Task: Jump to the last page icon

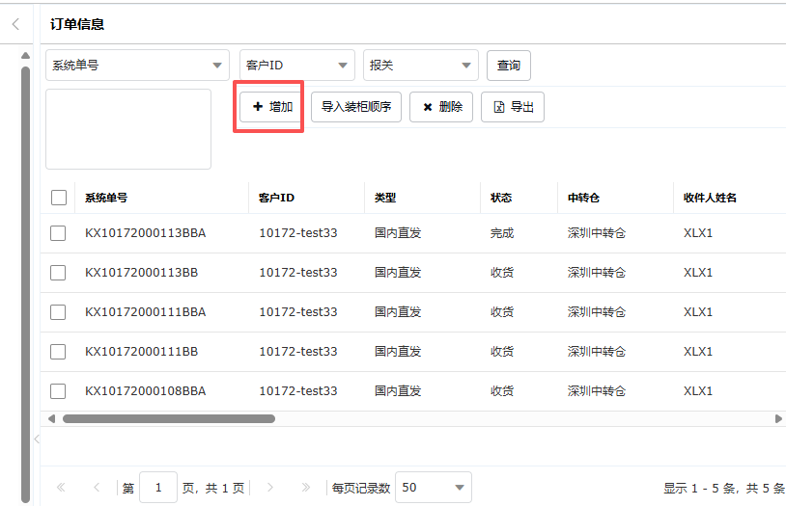Action: click(306, 488)
